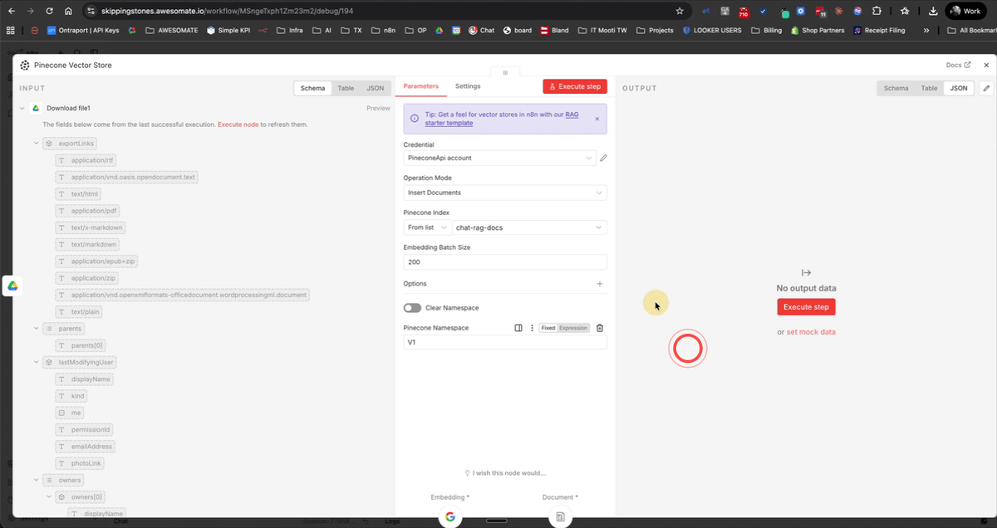
Task: Click the Pinecone Vector Store node icon
Action: pyautogui.click(x=23, y=65)
